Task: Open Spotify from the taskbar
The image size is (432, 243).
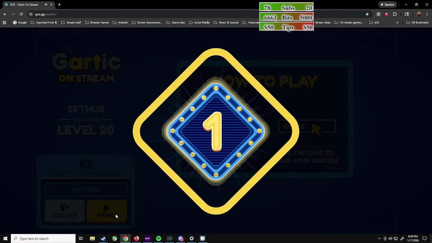Action: tap(159, 239)
